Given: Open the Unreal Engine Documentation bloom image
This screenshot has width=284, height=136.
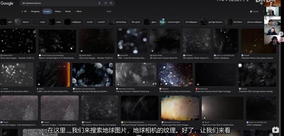Looking at the screenshot, I should pyautogui.click(x=57, y=41).
